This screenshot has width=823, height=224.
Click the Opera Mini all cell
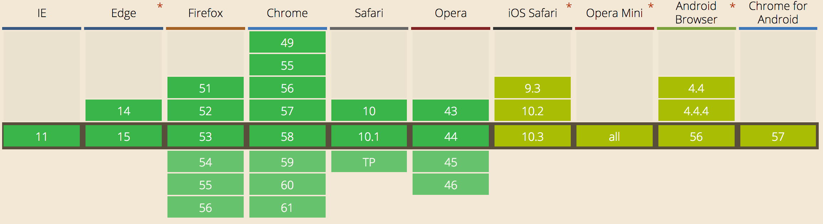615,136
